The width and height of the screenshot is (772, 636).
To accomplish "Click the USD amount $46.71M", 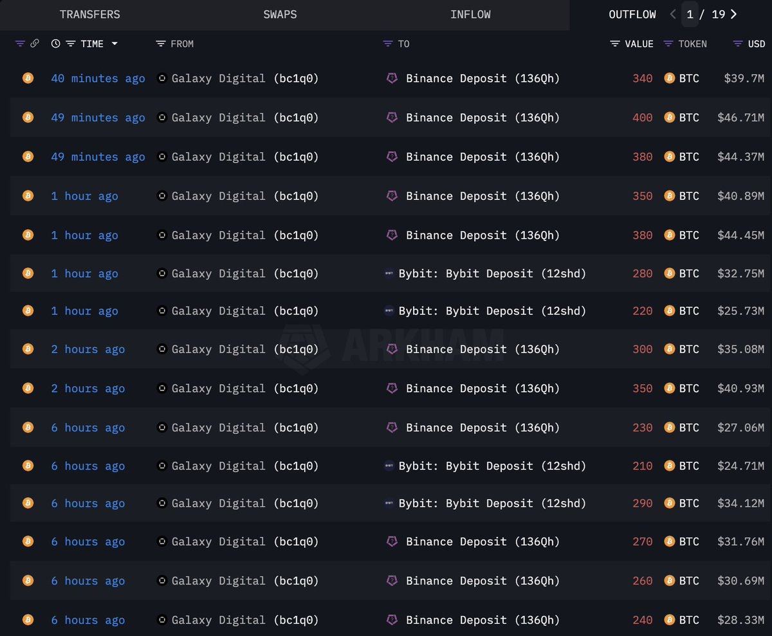I will click(741, 118).
